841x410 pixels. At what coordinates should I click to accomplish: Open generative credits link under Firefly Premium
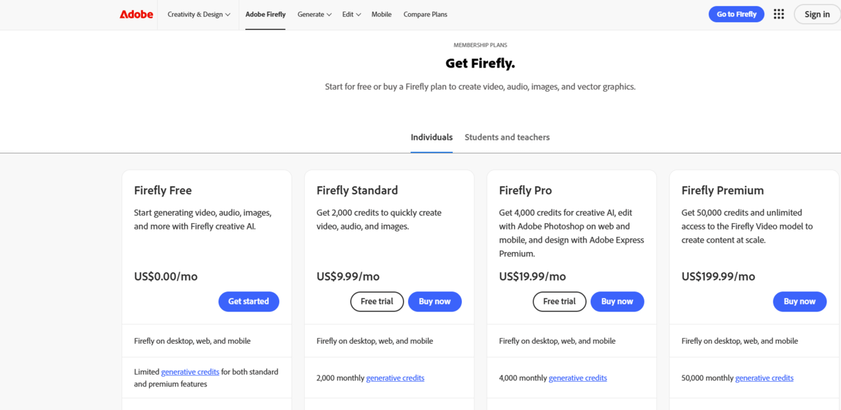click(x=764, y=378)
